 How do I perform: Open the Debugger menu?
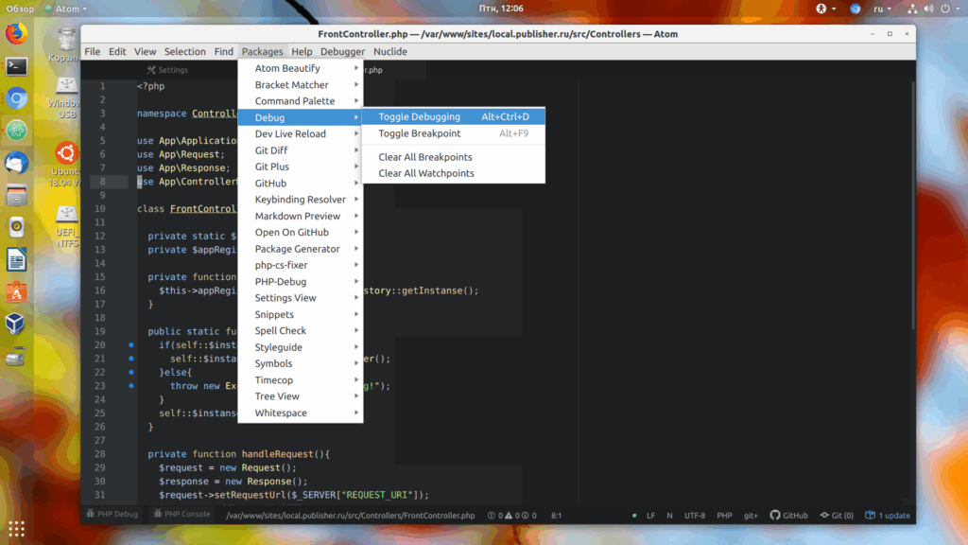(342, 52)
